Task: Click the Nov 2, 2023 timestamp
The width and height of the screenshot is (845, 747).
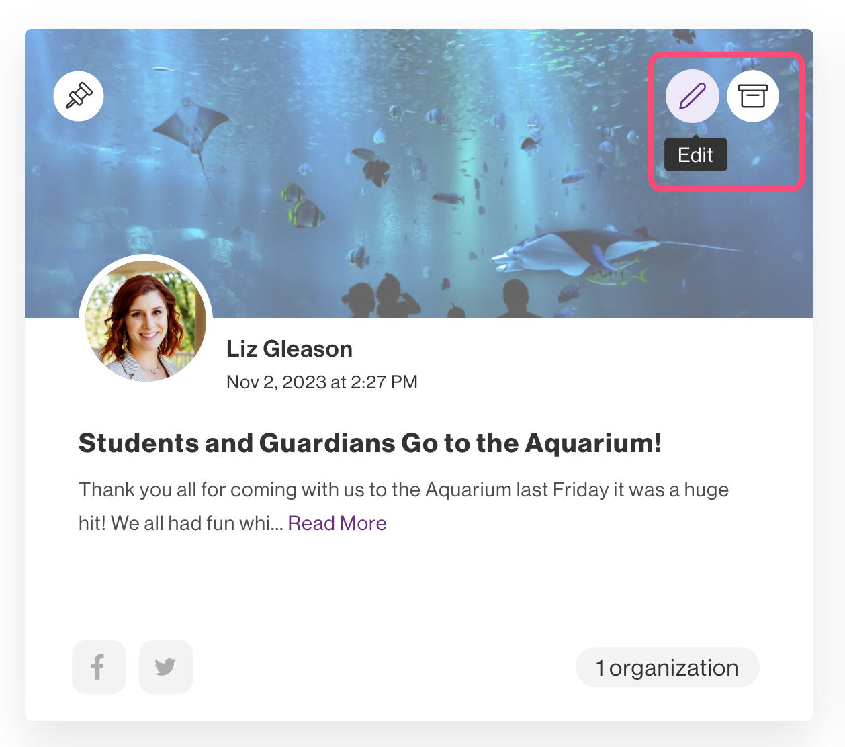Action: click(322, 382)
